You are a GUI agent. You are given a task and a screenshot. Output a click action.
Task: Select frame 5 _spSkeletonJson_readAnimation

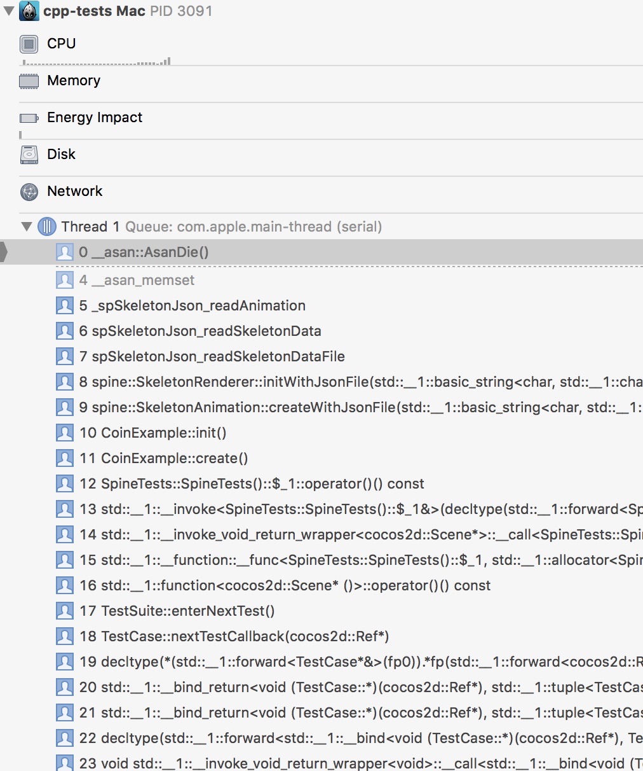(x=192, y=306)
